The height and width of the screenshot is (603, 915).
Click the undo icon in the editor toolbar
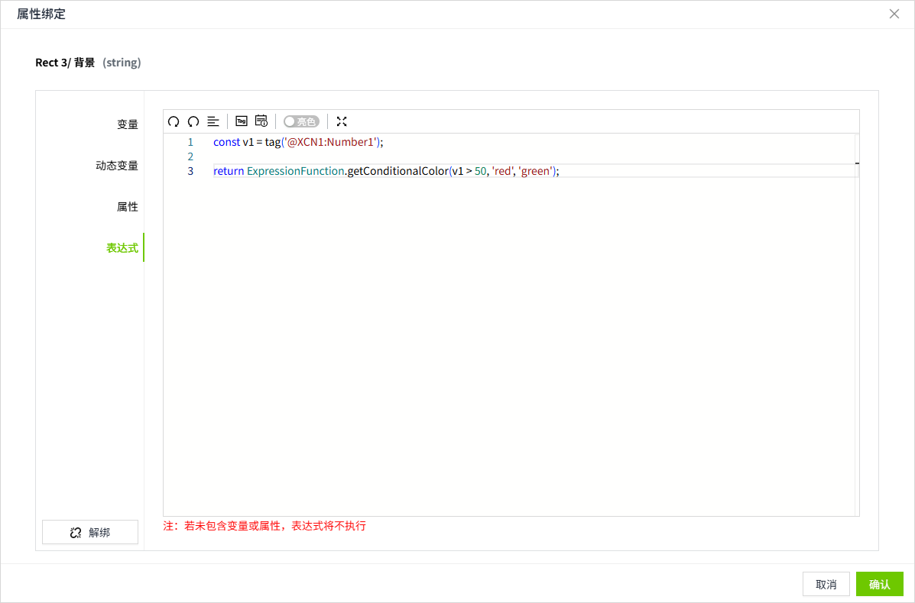pos(174,121)
